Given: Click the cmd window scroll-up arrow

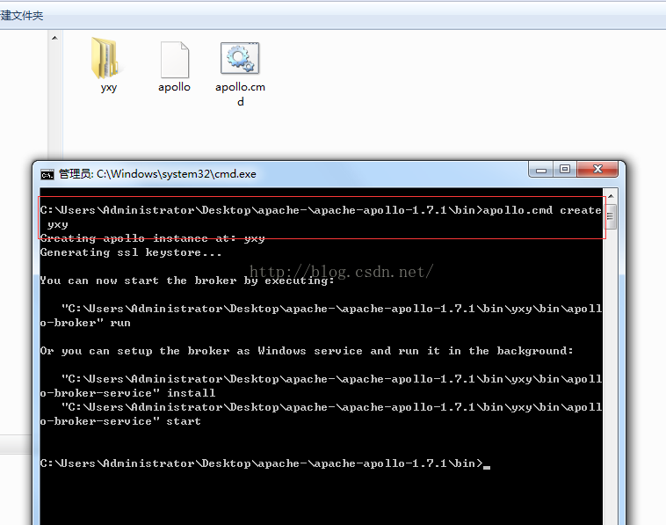Looking at the screenshot, I should coord(611,196).
